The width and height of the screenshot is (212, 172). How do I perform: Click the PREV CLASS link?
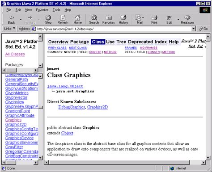pyautogui.click(x=57, y=48)
